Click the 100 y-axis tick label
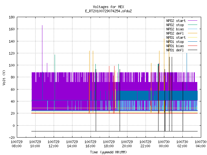This screenshot has width=207, height=155. (x=12, y=65)
